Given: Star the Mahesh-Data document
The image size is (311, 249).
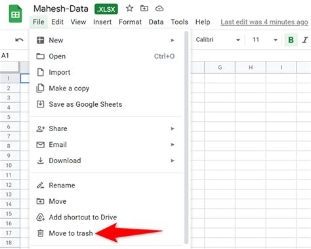Looking at the screenshot, I should click(129, 9).
